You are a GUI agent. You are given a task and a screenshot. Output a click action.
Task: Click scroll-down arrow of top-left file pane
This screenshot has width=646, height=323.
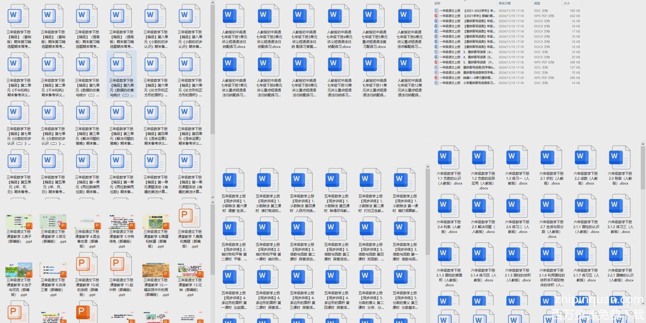213,197
